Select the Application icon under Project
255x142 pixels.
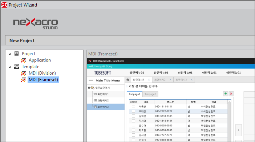tap(24, 60)
